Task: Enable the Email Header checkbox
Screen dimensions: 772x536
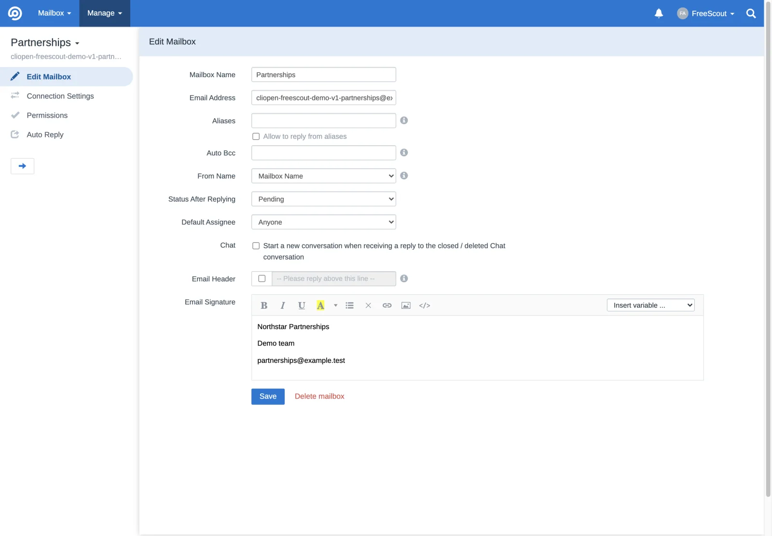Action: coord(262,278)
